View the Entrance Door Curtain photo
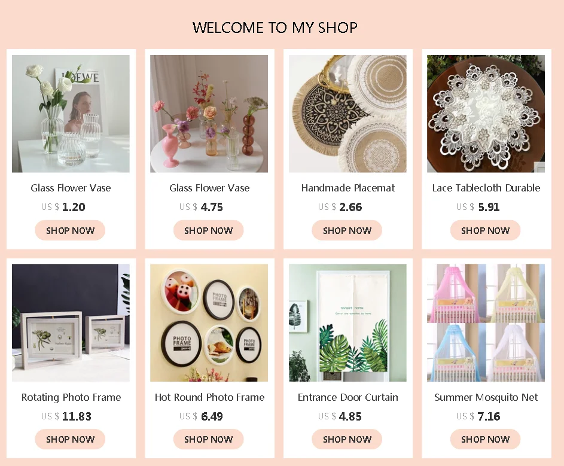This screenshot has width=564, height=466. (347, 323)
